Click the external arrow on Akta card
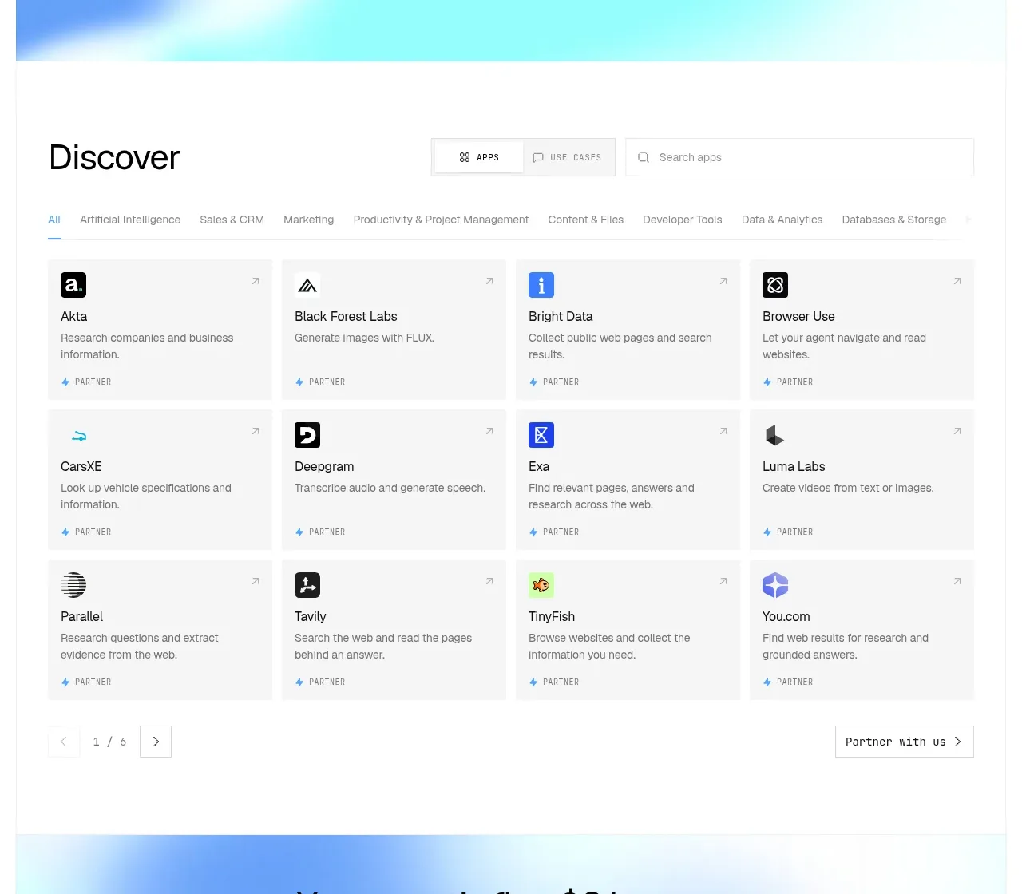1022x894 pixels. tap(255, 281)
